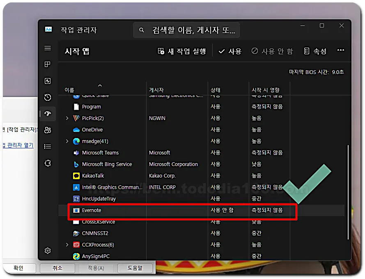Viewport: 365px width, 279px height.
Task: Click the hamburger navigation menu icon
Action: coord(48,48)
